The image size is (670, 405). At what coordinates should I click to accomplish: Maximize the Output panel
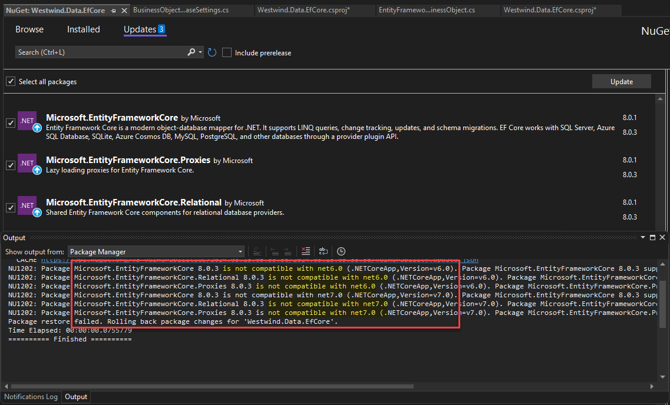coord(652,238)
